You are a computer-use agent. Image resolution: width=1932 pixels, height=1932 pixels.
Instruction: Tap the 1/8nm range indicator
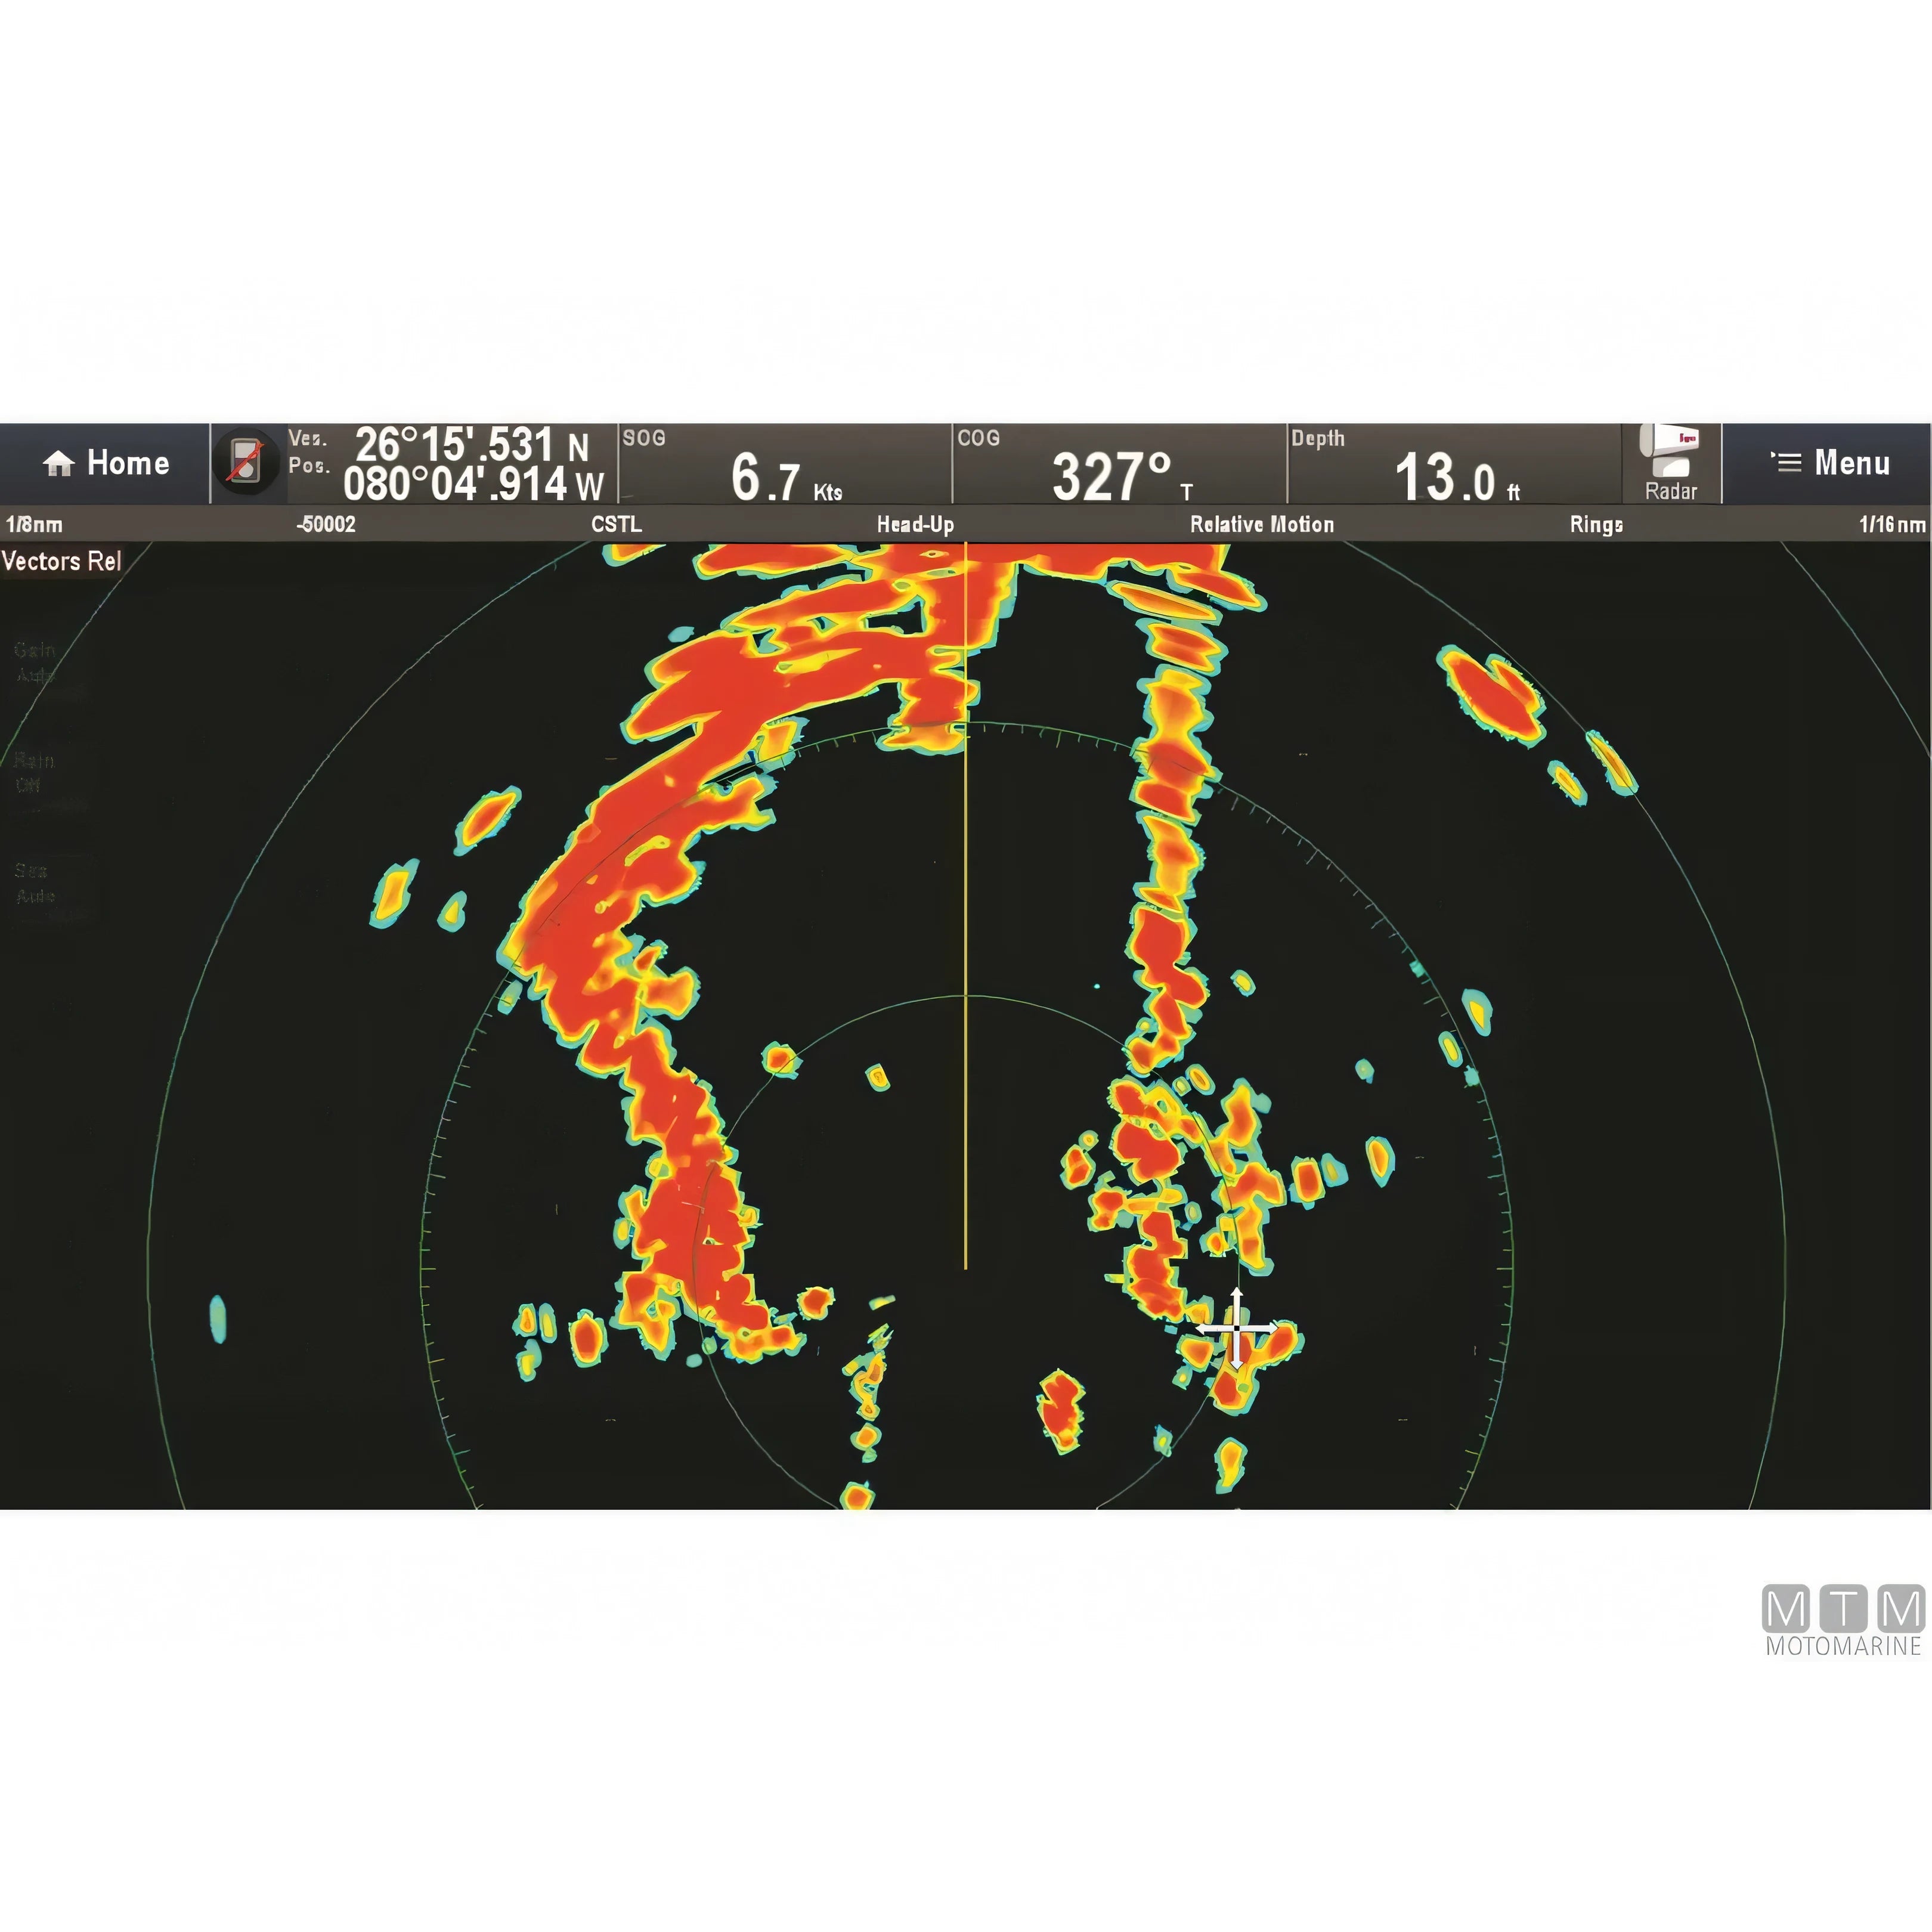[34, 524]
